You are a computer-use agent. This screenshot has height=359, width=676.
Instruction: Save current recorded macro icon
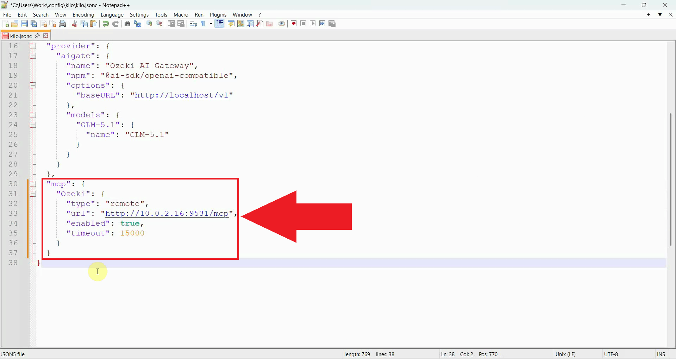[332, 24]
